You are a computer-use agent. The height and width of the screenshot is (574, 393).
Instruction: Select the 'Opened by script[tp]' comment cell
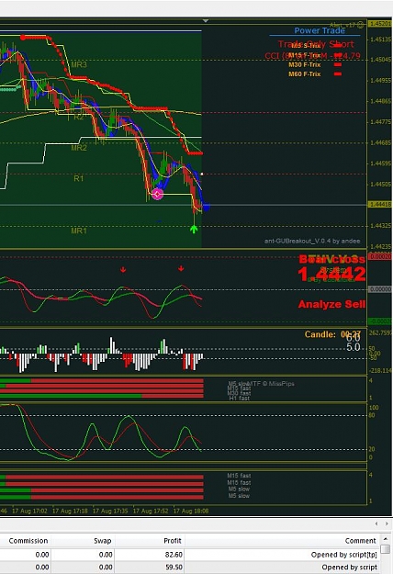343,555
